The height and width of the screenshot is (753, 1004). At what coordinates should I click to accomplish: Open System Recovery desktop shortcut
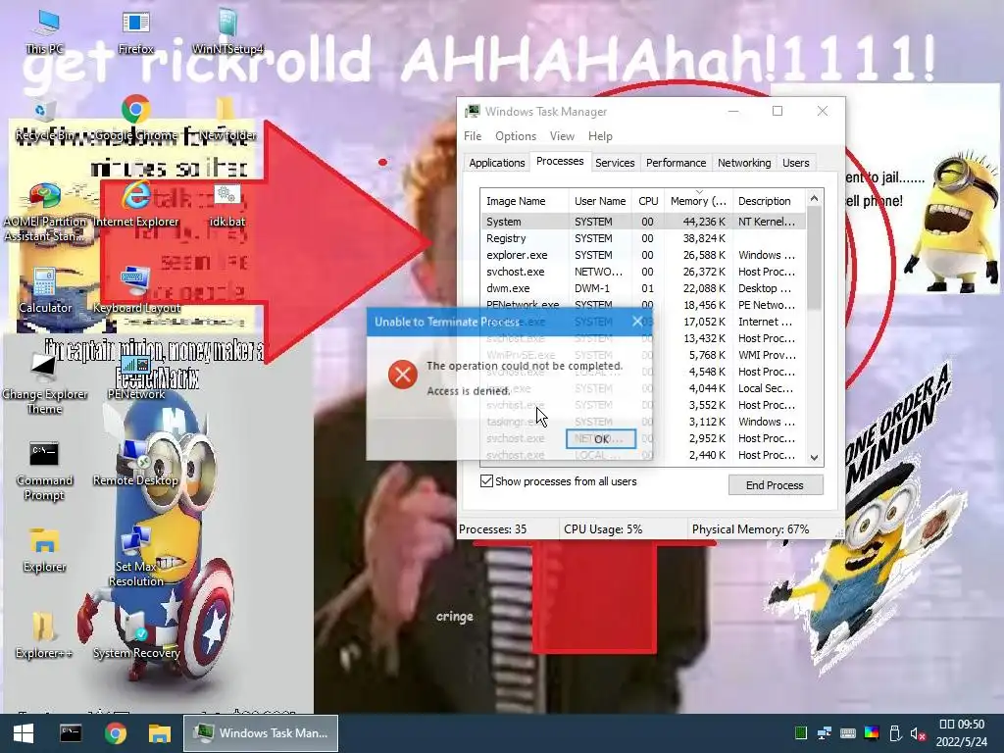pos(135,635)
